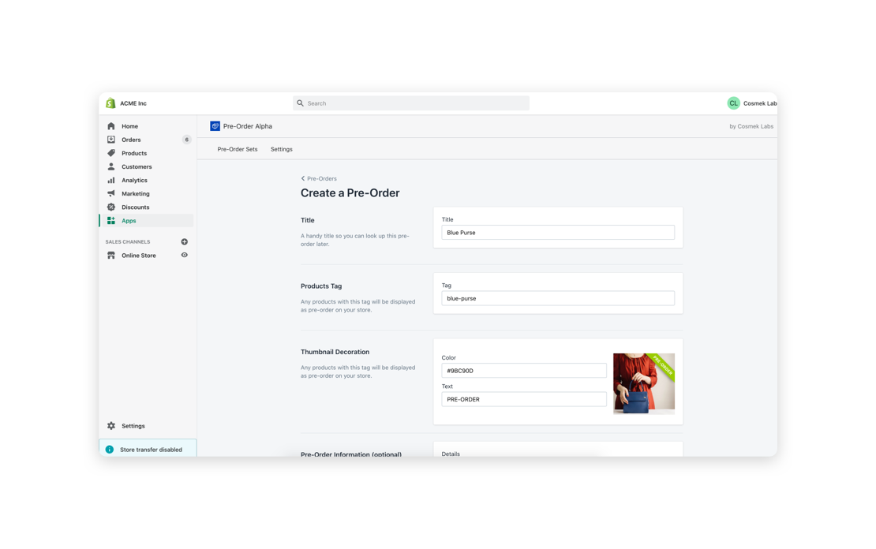Click the Tag field with blue-purse
This screenshot has height=549, width=876.
click(558, 298)
